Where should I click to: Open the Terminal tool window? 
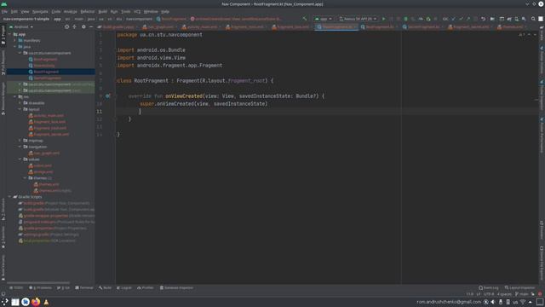tap(84, 288)
